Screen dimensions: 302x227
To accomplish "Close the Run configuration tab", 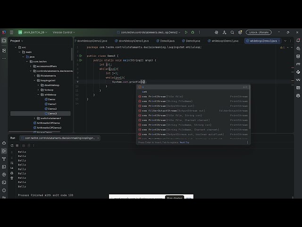I will click(98, 138).
